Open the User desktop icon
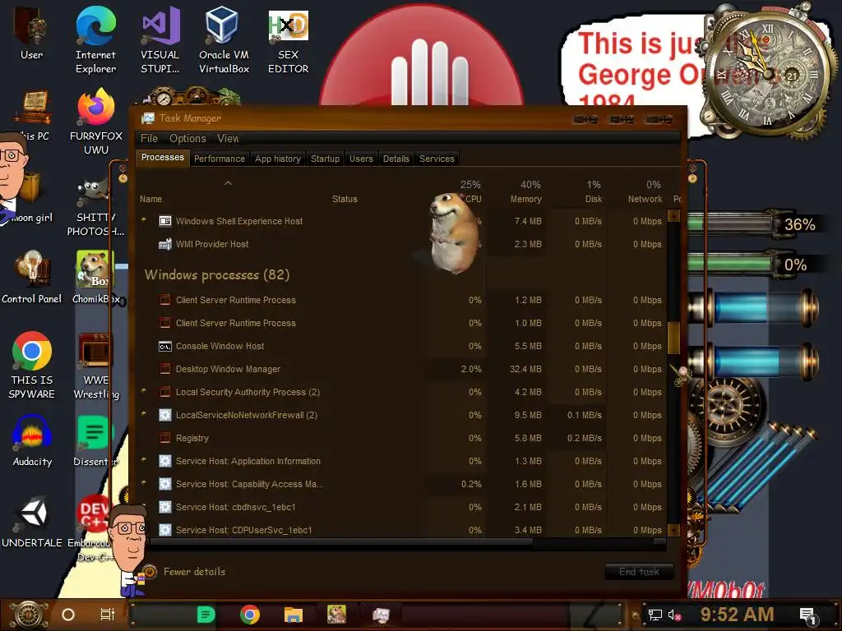This screenshot has width=842, height=631. [31, 33]
